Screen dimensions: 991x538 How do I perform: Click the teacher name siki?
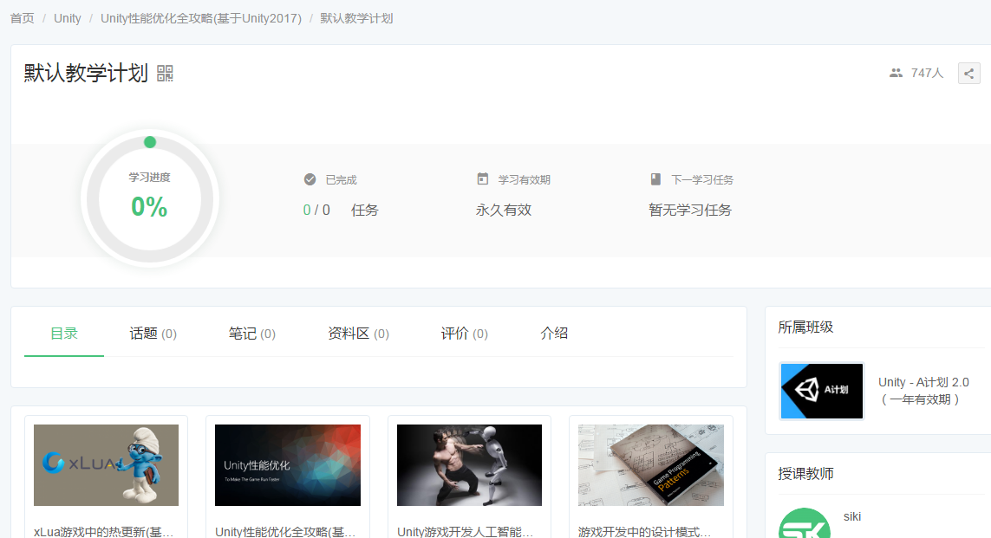point(852,516)
